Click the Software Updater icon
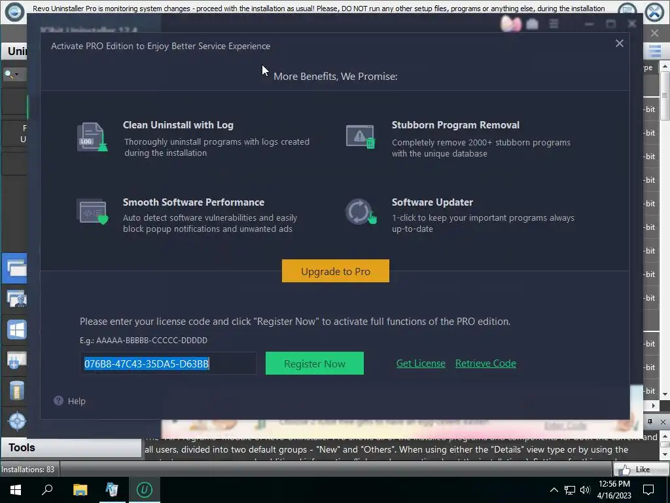Screen dimensions: 670x503 pos(361,212)
